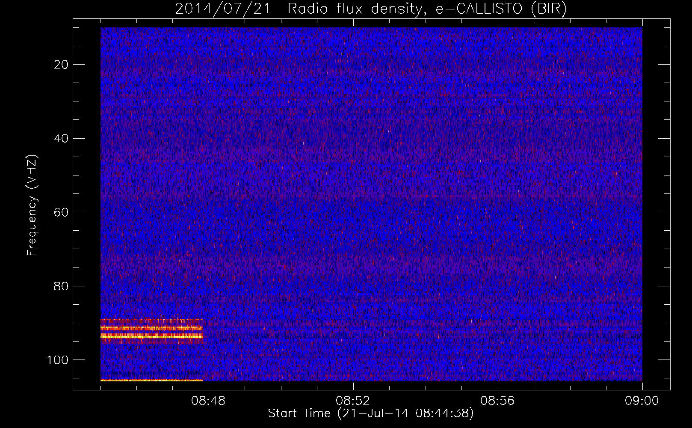692x428 pixels.
Task: Click the thin yellow line at spectrogram bottom
Action: (151, 380)
